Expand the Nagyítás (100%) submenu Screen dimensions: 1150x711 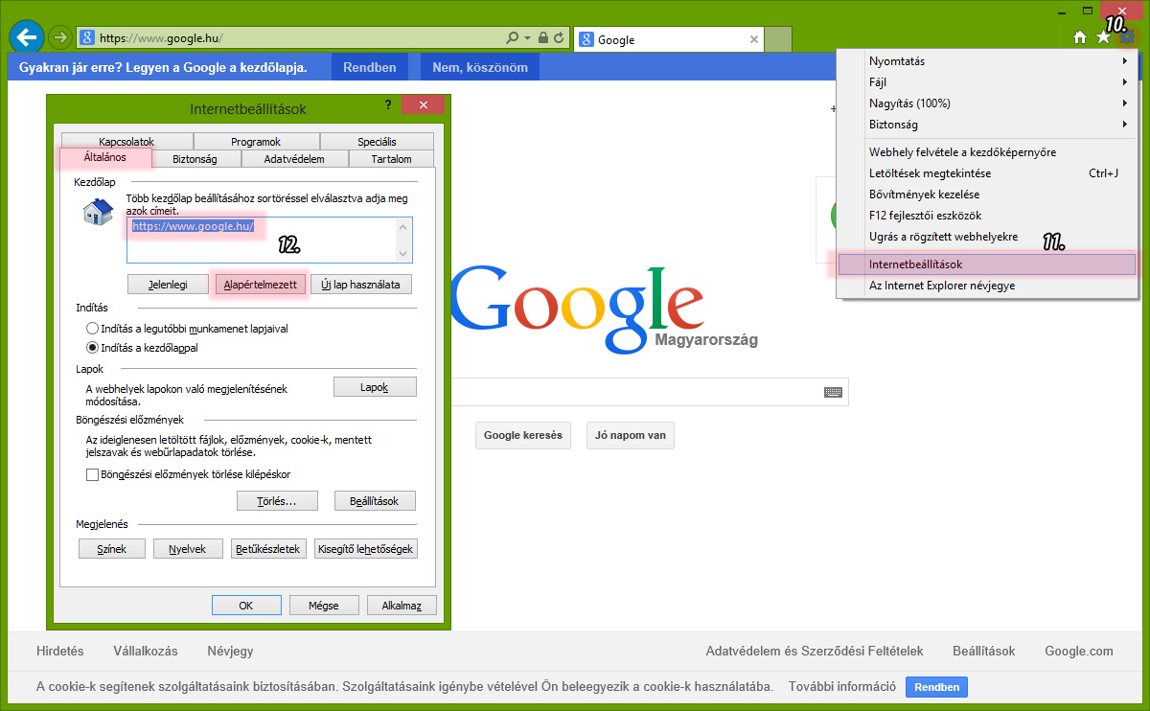point(997,103)
